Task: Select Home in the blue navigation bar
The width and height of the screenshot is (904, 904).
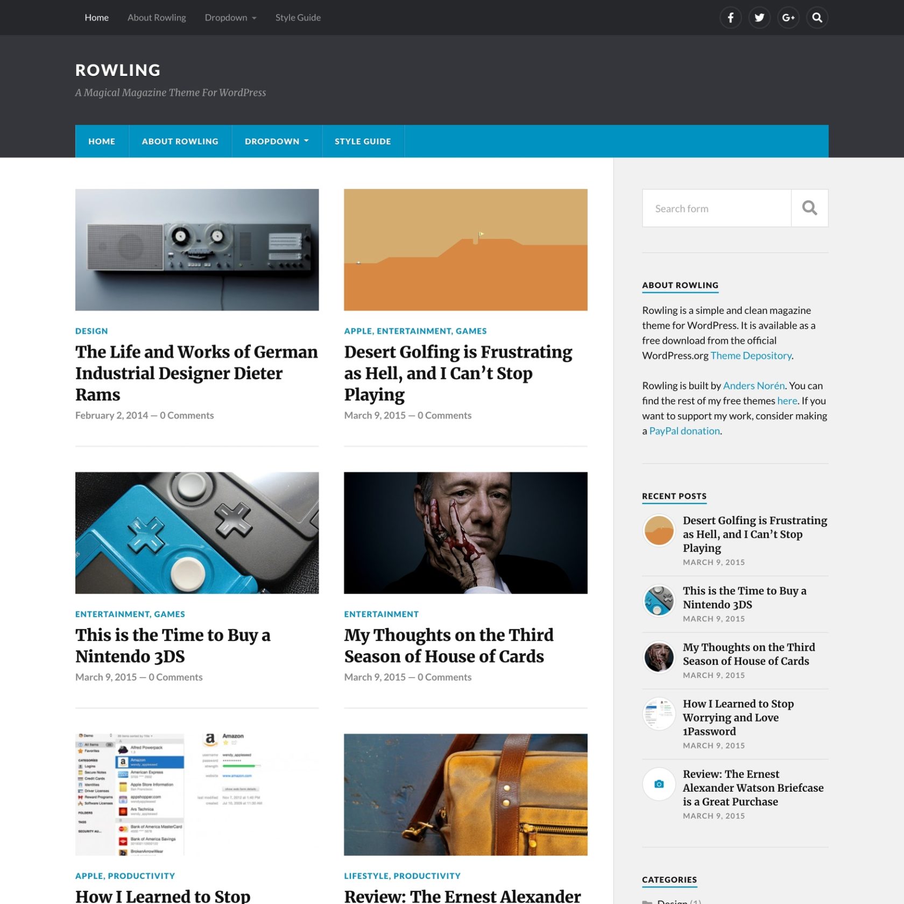Action: 101,141
